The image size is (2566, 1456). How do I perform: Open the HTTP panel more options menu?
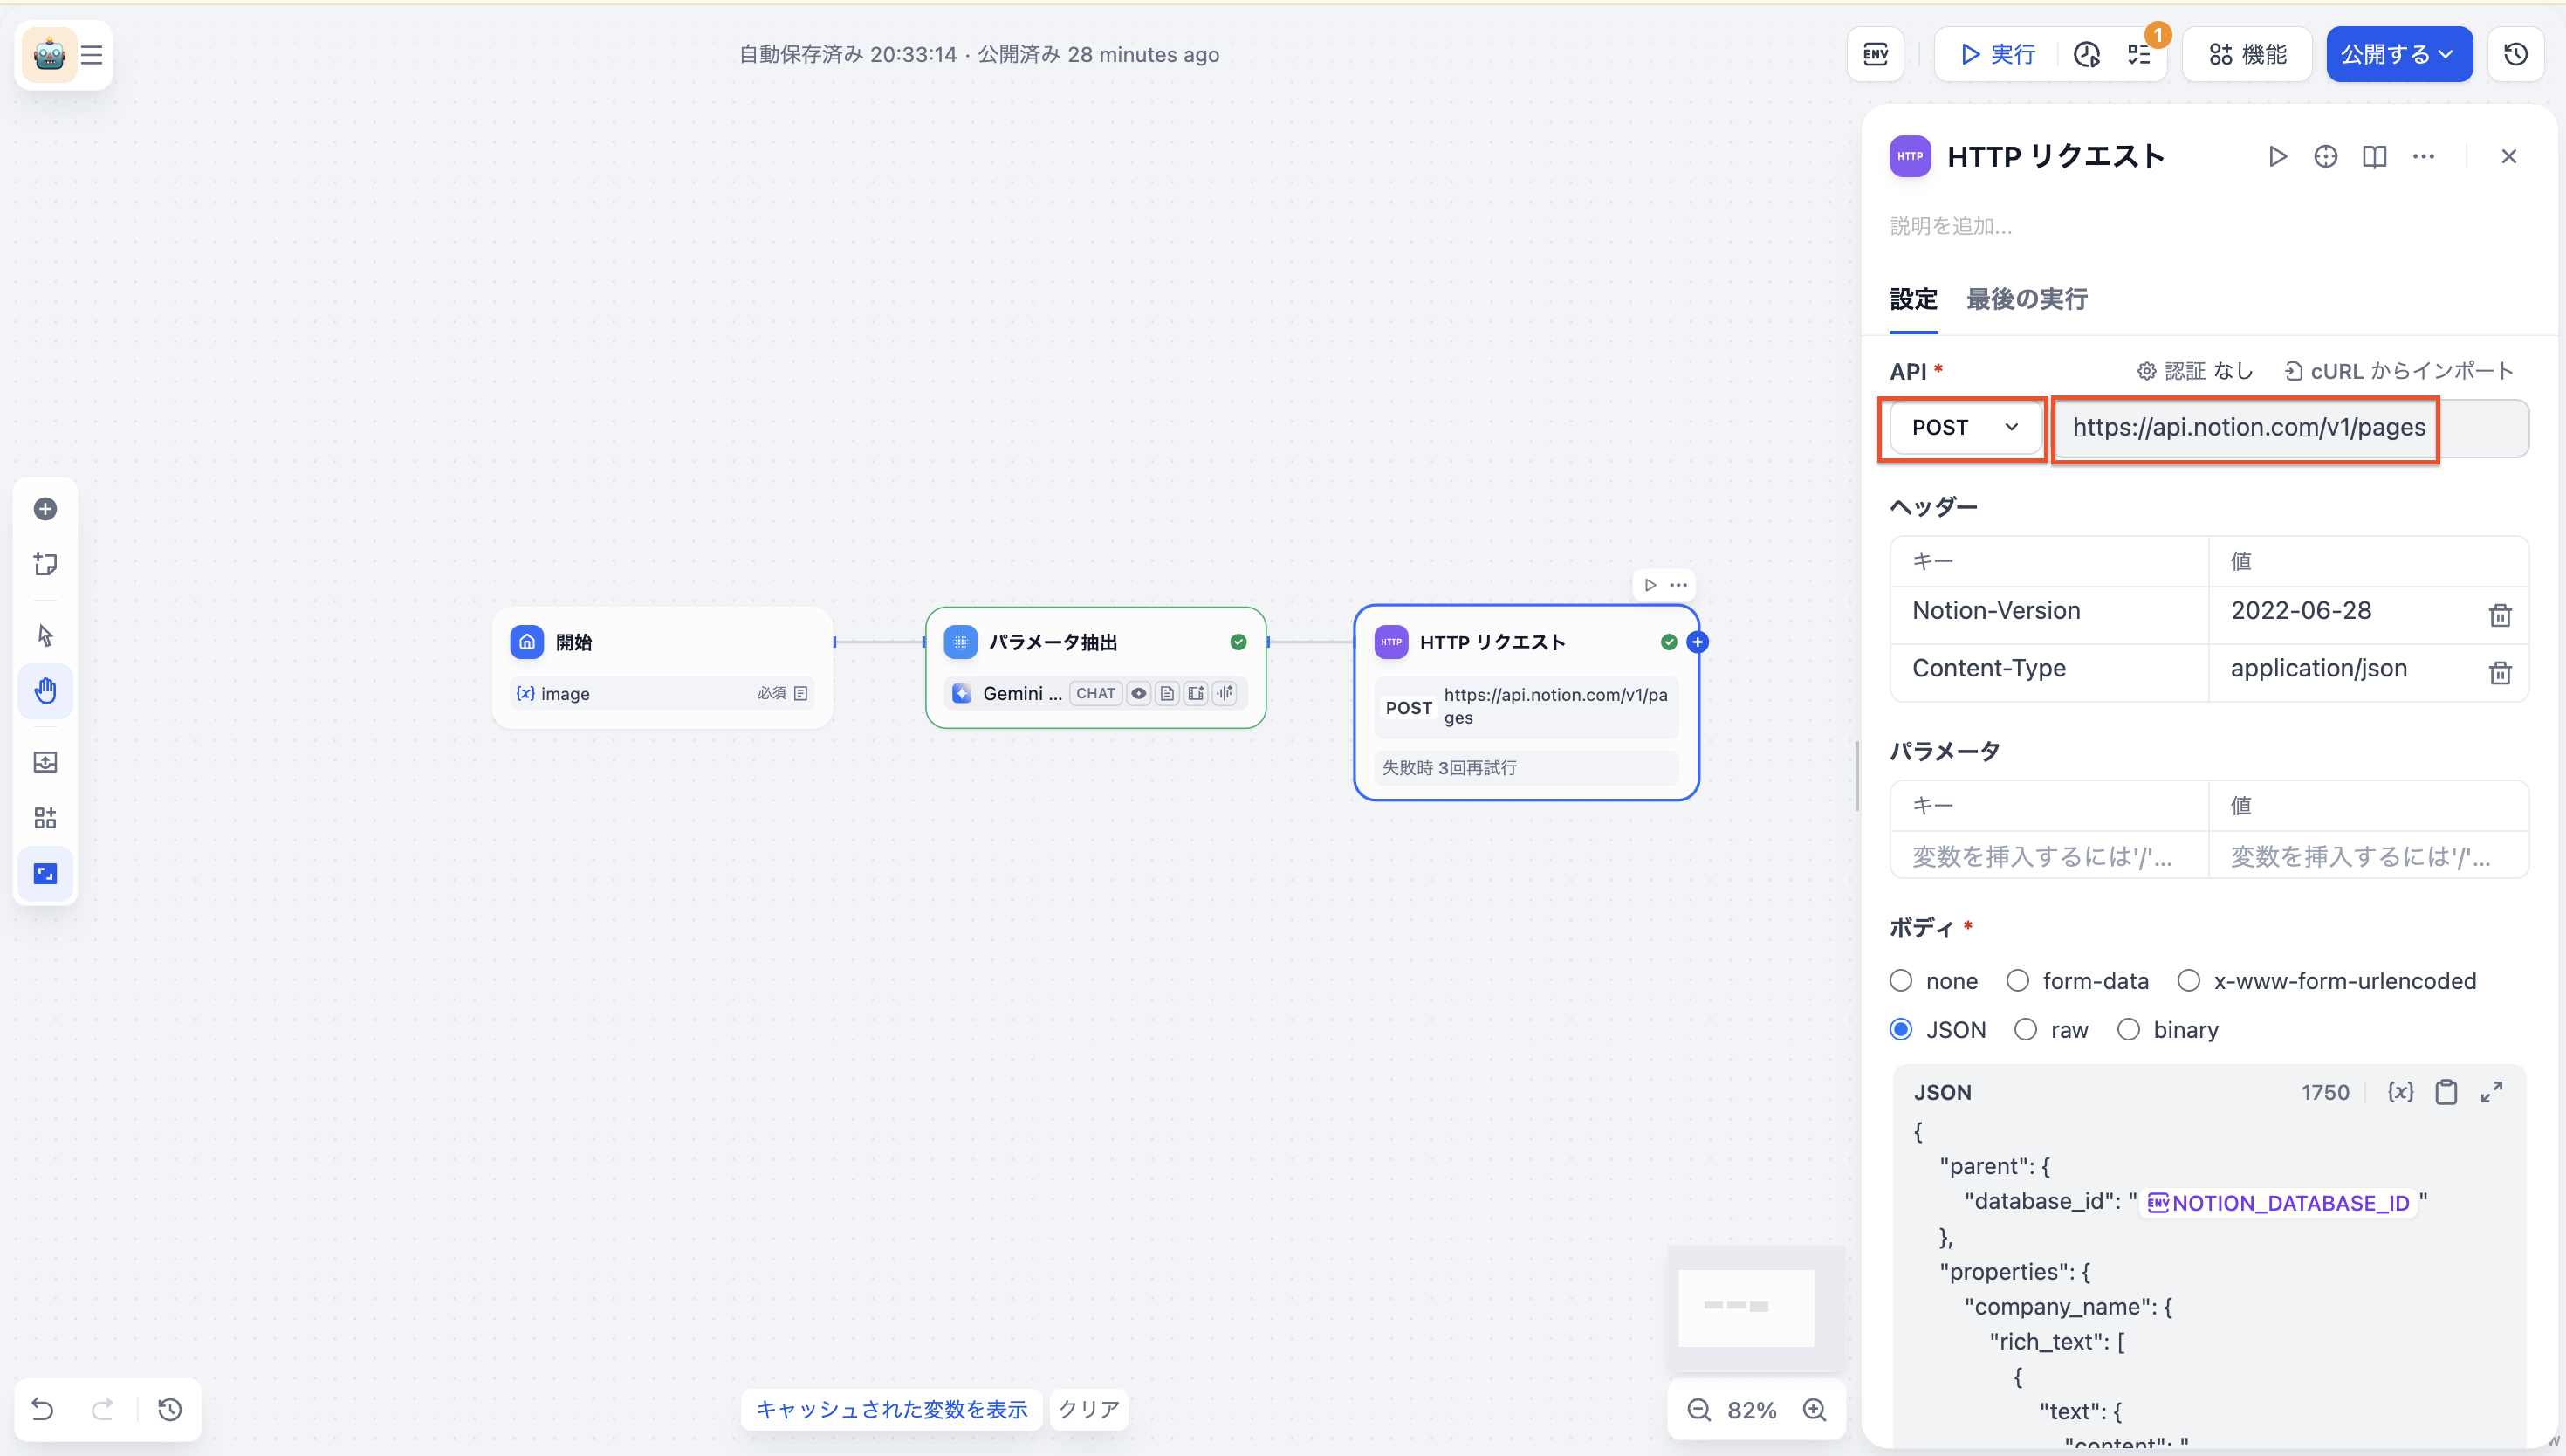pyautogui.click(x=2423, y=156)
